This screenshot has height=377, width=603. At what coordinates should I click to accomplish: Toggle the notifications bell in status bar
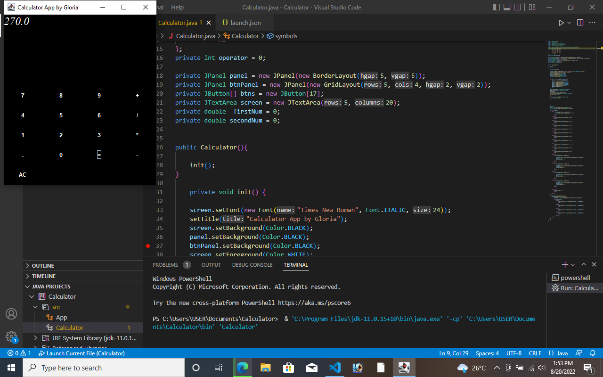[x=593, y=353]
